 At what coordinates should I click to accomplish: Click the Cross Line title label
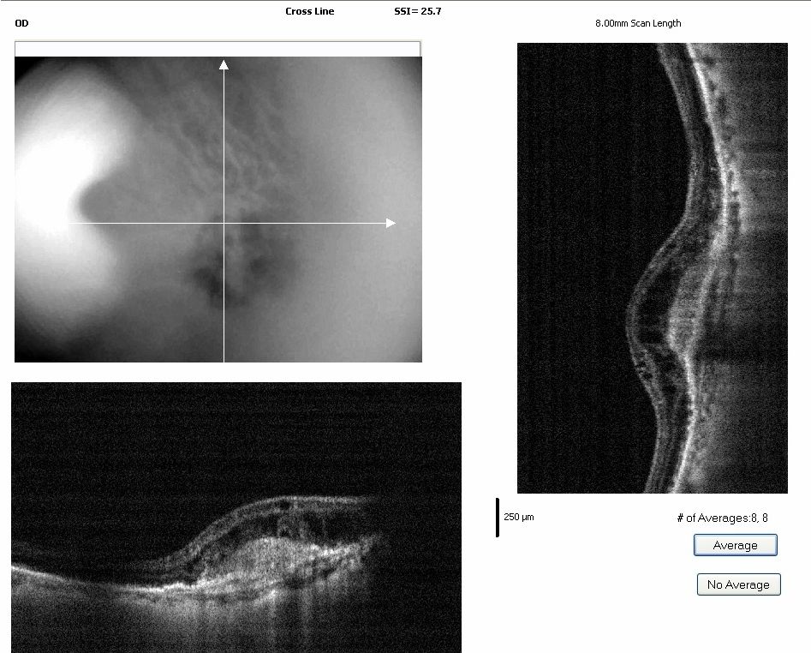[x=310, y=11]
